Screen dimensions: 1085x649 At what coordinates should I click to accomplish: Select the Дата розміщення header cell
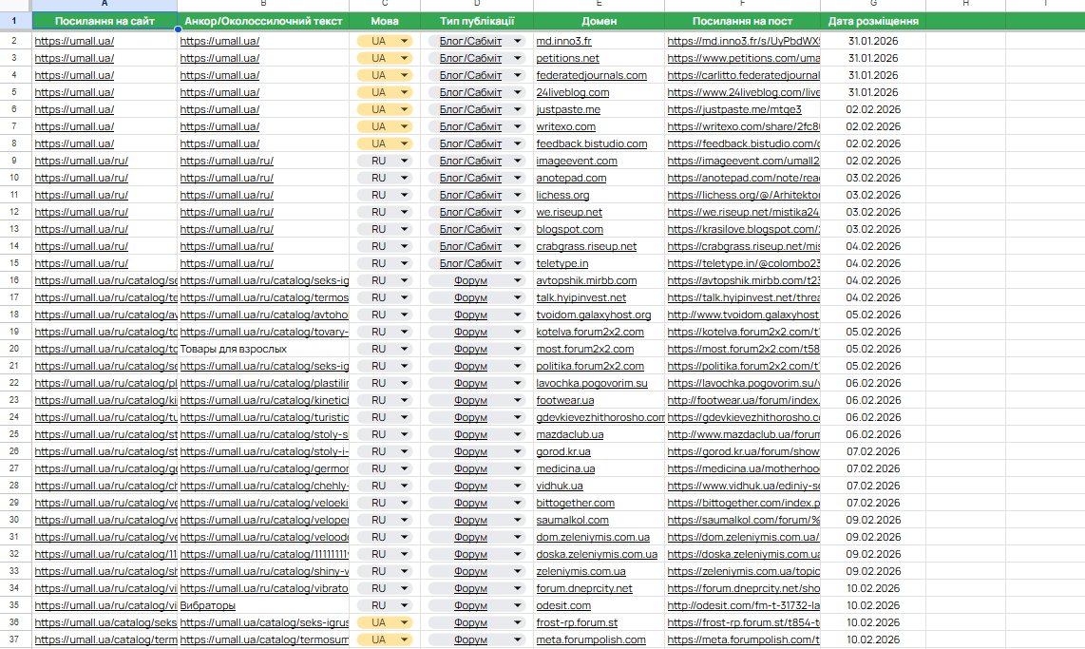873,21
